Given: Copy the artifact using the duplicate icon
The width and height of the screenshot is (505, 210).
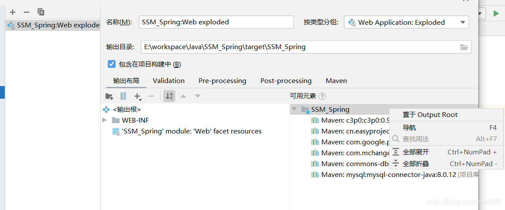Looking at the screenshot, I should point(41,12).
